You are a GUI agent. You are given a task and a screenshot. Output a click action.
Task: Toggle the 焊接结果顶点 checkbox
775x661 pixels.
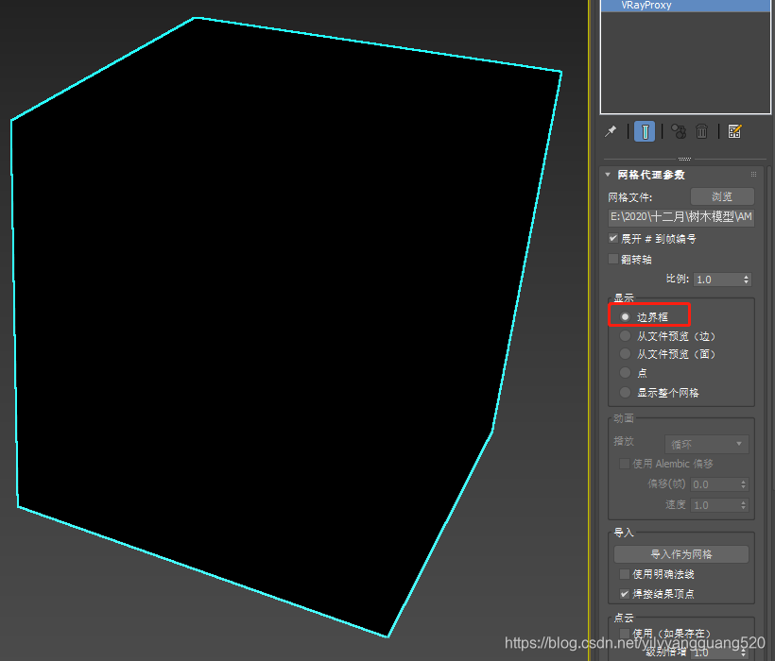624,593
